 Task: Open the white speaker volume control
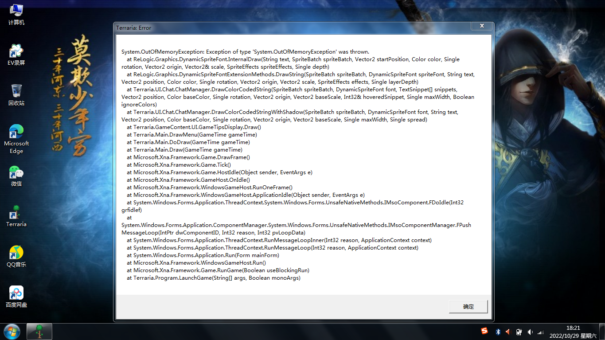pos(530,332)
